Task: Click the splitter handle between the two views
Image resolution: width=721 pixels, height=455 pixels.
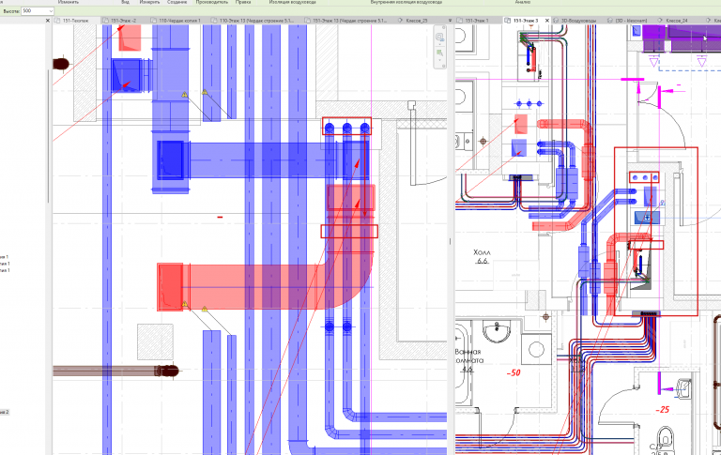Action: click(x=451, y=241)
